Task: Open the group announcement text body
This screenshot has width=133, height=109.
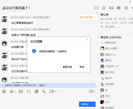Action: tap(117, 23)
